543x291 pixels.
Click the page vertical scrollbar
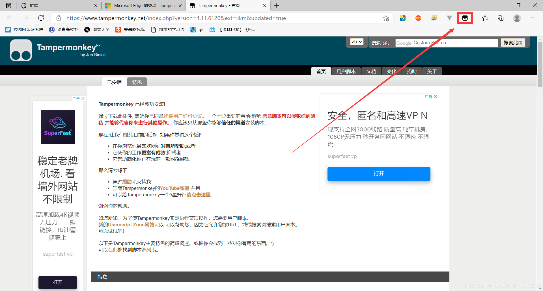point(540,64)
